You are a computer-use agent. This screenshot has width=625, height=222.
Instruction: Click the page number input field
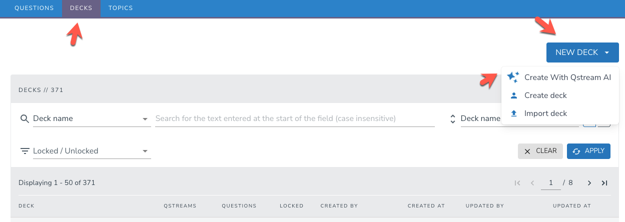tap(550, 183)
